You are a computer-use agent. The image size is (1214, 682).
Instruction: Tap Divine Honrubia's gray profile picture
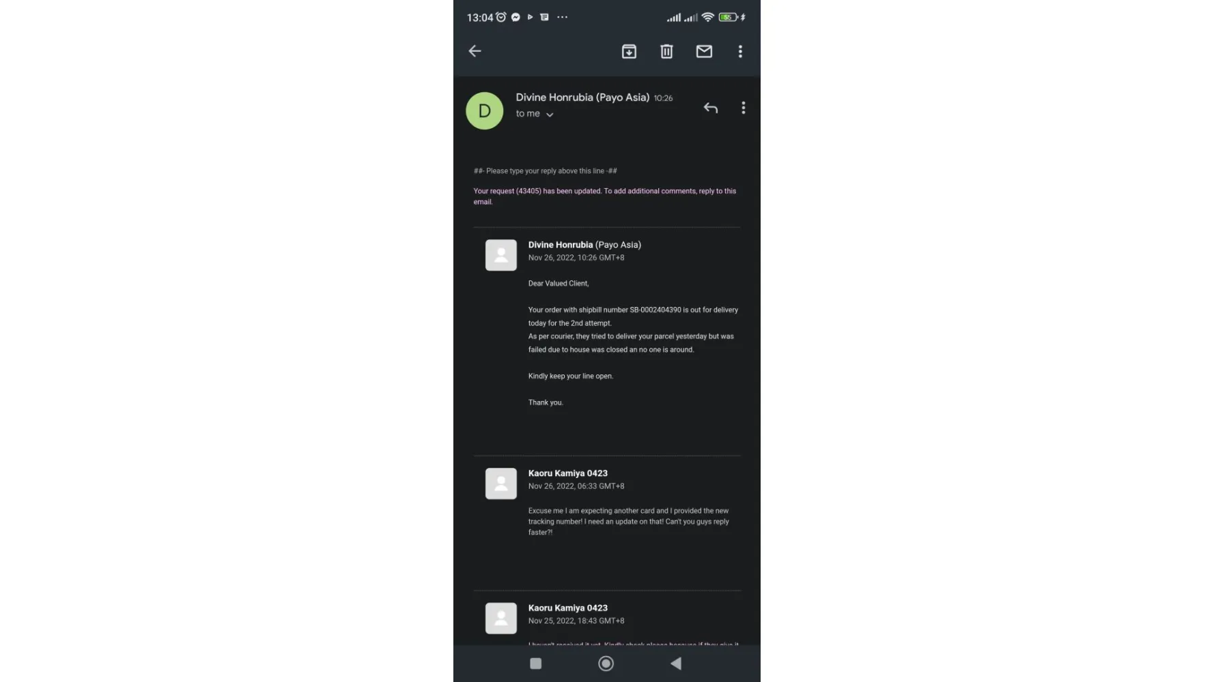point(500,255)
